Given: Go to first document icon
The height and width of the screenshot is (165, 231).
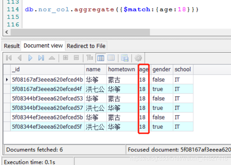Looking at the screenshot, I should 9,58.
